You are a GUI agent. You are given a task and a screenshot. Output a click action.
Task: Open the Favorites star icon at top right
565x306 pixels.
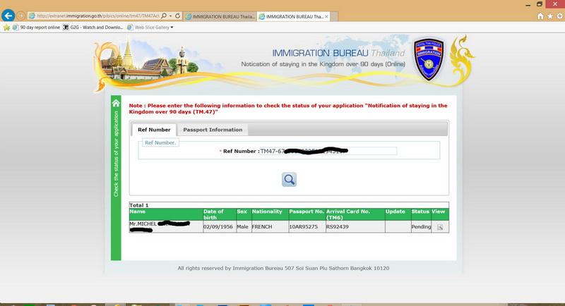549,16
